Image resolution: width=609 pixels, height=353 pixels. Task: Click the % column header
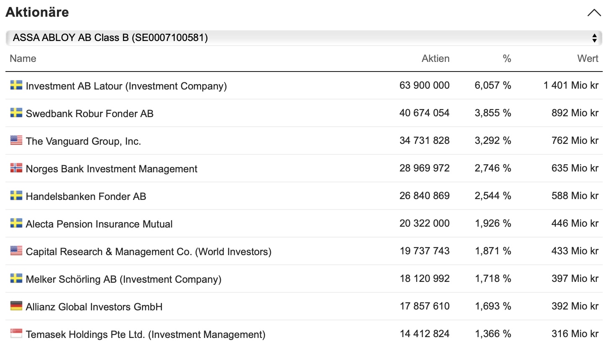pyautogui.click(x=507, y=59)
